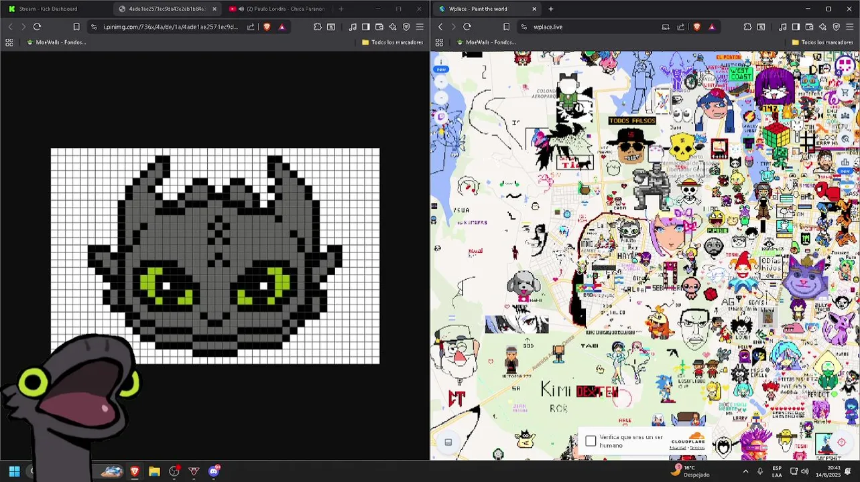Check the Verifica que eres un ser humano box
This screenshot has height=482, width=860.
pos(591,441)
